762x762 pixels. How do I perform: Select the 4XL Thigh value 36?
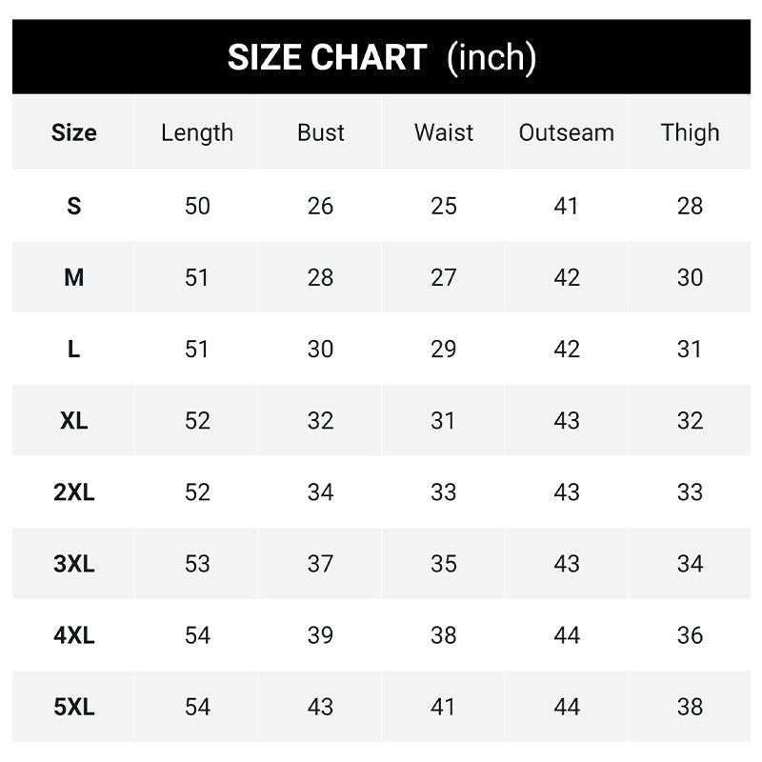(690, 634)
